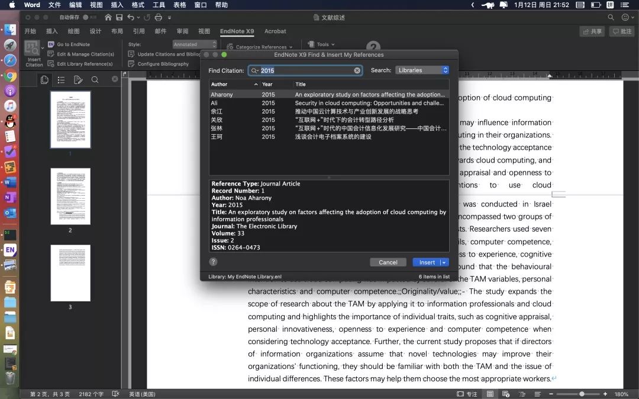Open Go to EndNote from the ribbon
The image size is (639, 399).
coord(69,44)
